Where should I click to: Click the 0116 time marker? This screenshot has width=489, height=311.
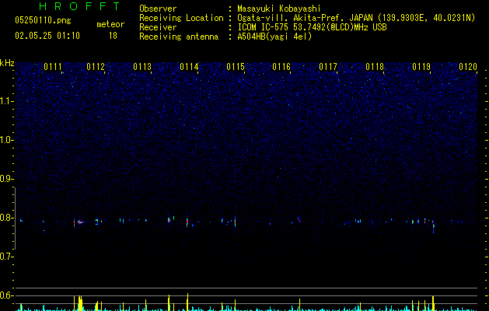point(281,67)
